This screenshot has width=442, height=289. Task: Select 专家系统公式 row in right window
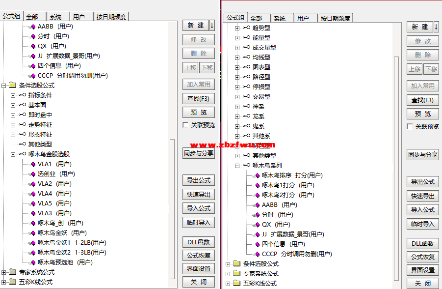coord(261,273)
